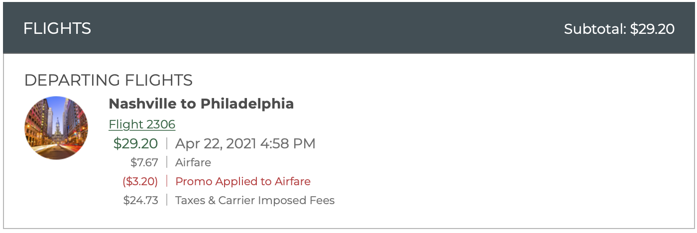Click the red ($3.20) promo discount amount
Image resolution: width=697 pixels, height=233 pixels.
140,182
